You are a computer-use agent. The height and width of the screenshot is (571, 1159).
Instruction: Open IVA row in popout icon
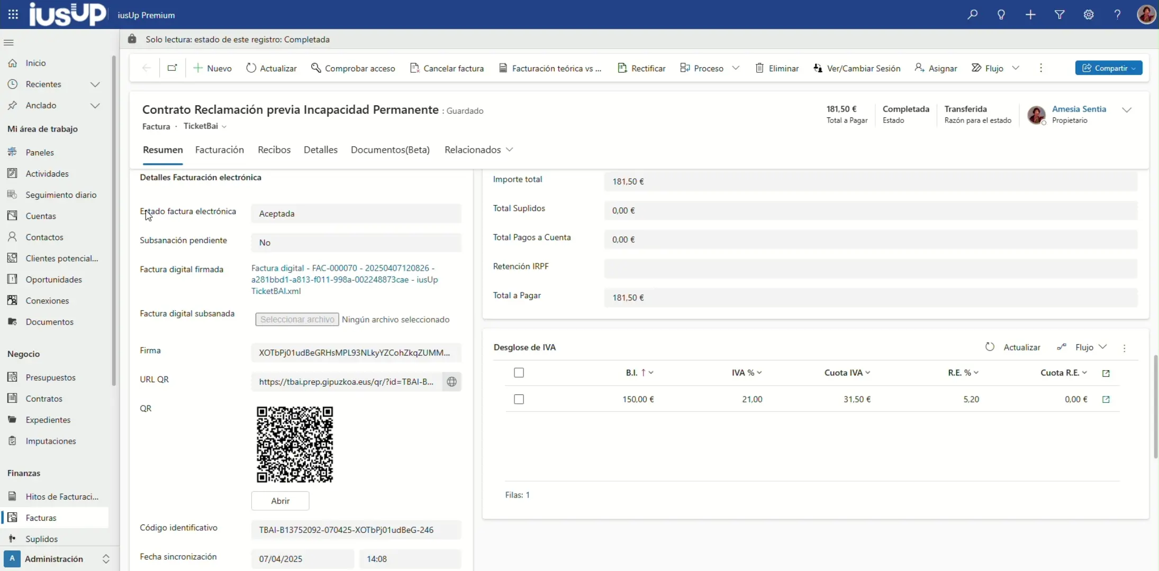pyautogui.click(x=1106, y=400)
